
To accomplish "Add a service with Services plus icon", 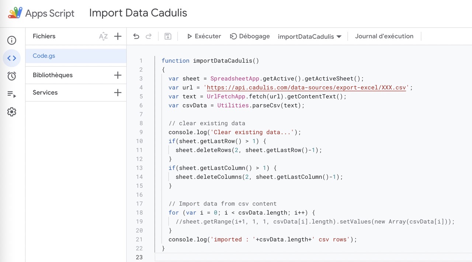I will (118, 92).
